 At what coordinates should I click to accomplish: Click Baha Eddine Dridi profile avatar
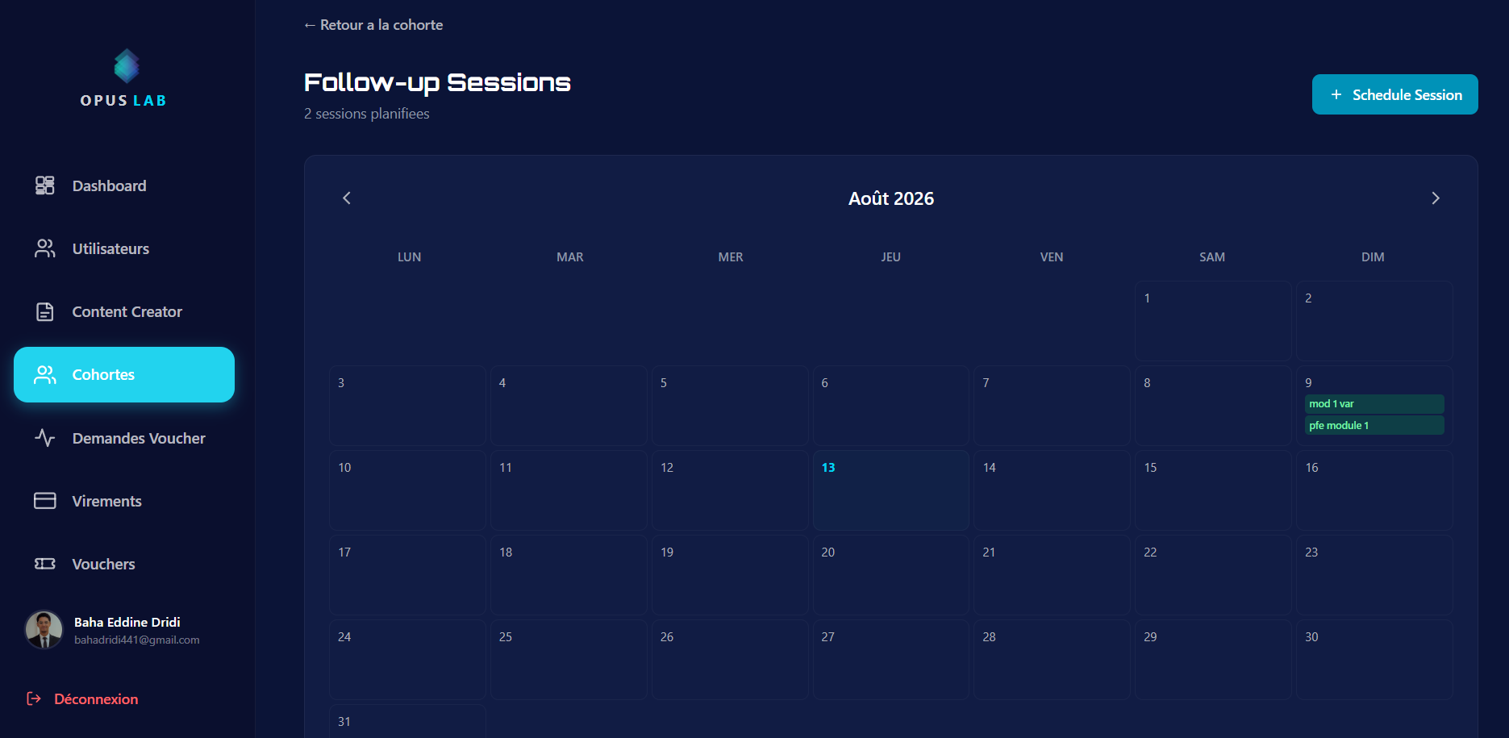[44, 630]
